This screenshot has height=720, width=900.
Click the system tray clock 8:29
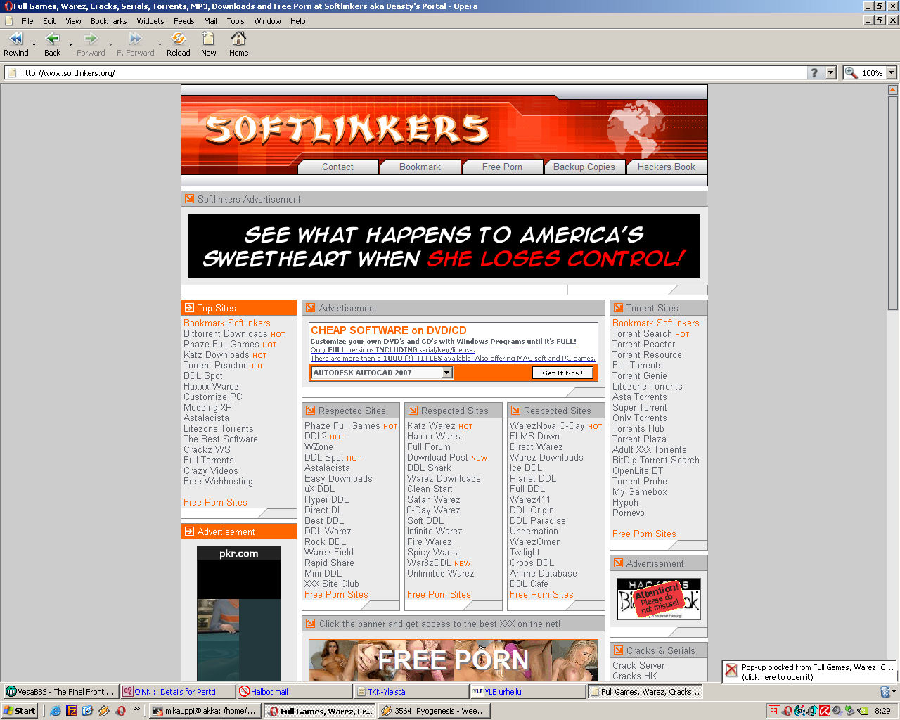click(x=882, y=711)
